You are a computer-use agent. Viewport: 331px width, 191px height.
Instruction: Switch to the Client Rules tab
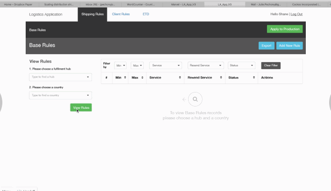coord(121,14)
